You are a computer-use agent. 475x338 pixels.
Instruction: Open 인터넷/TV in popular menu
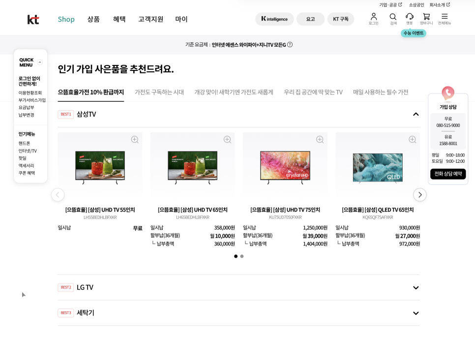coord(28,151)
